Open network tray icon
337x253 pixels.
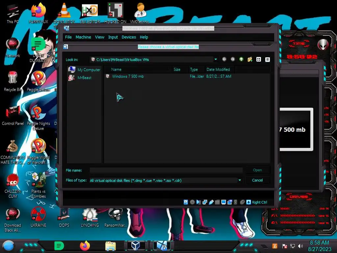(293, 246)
